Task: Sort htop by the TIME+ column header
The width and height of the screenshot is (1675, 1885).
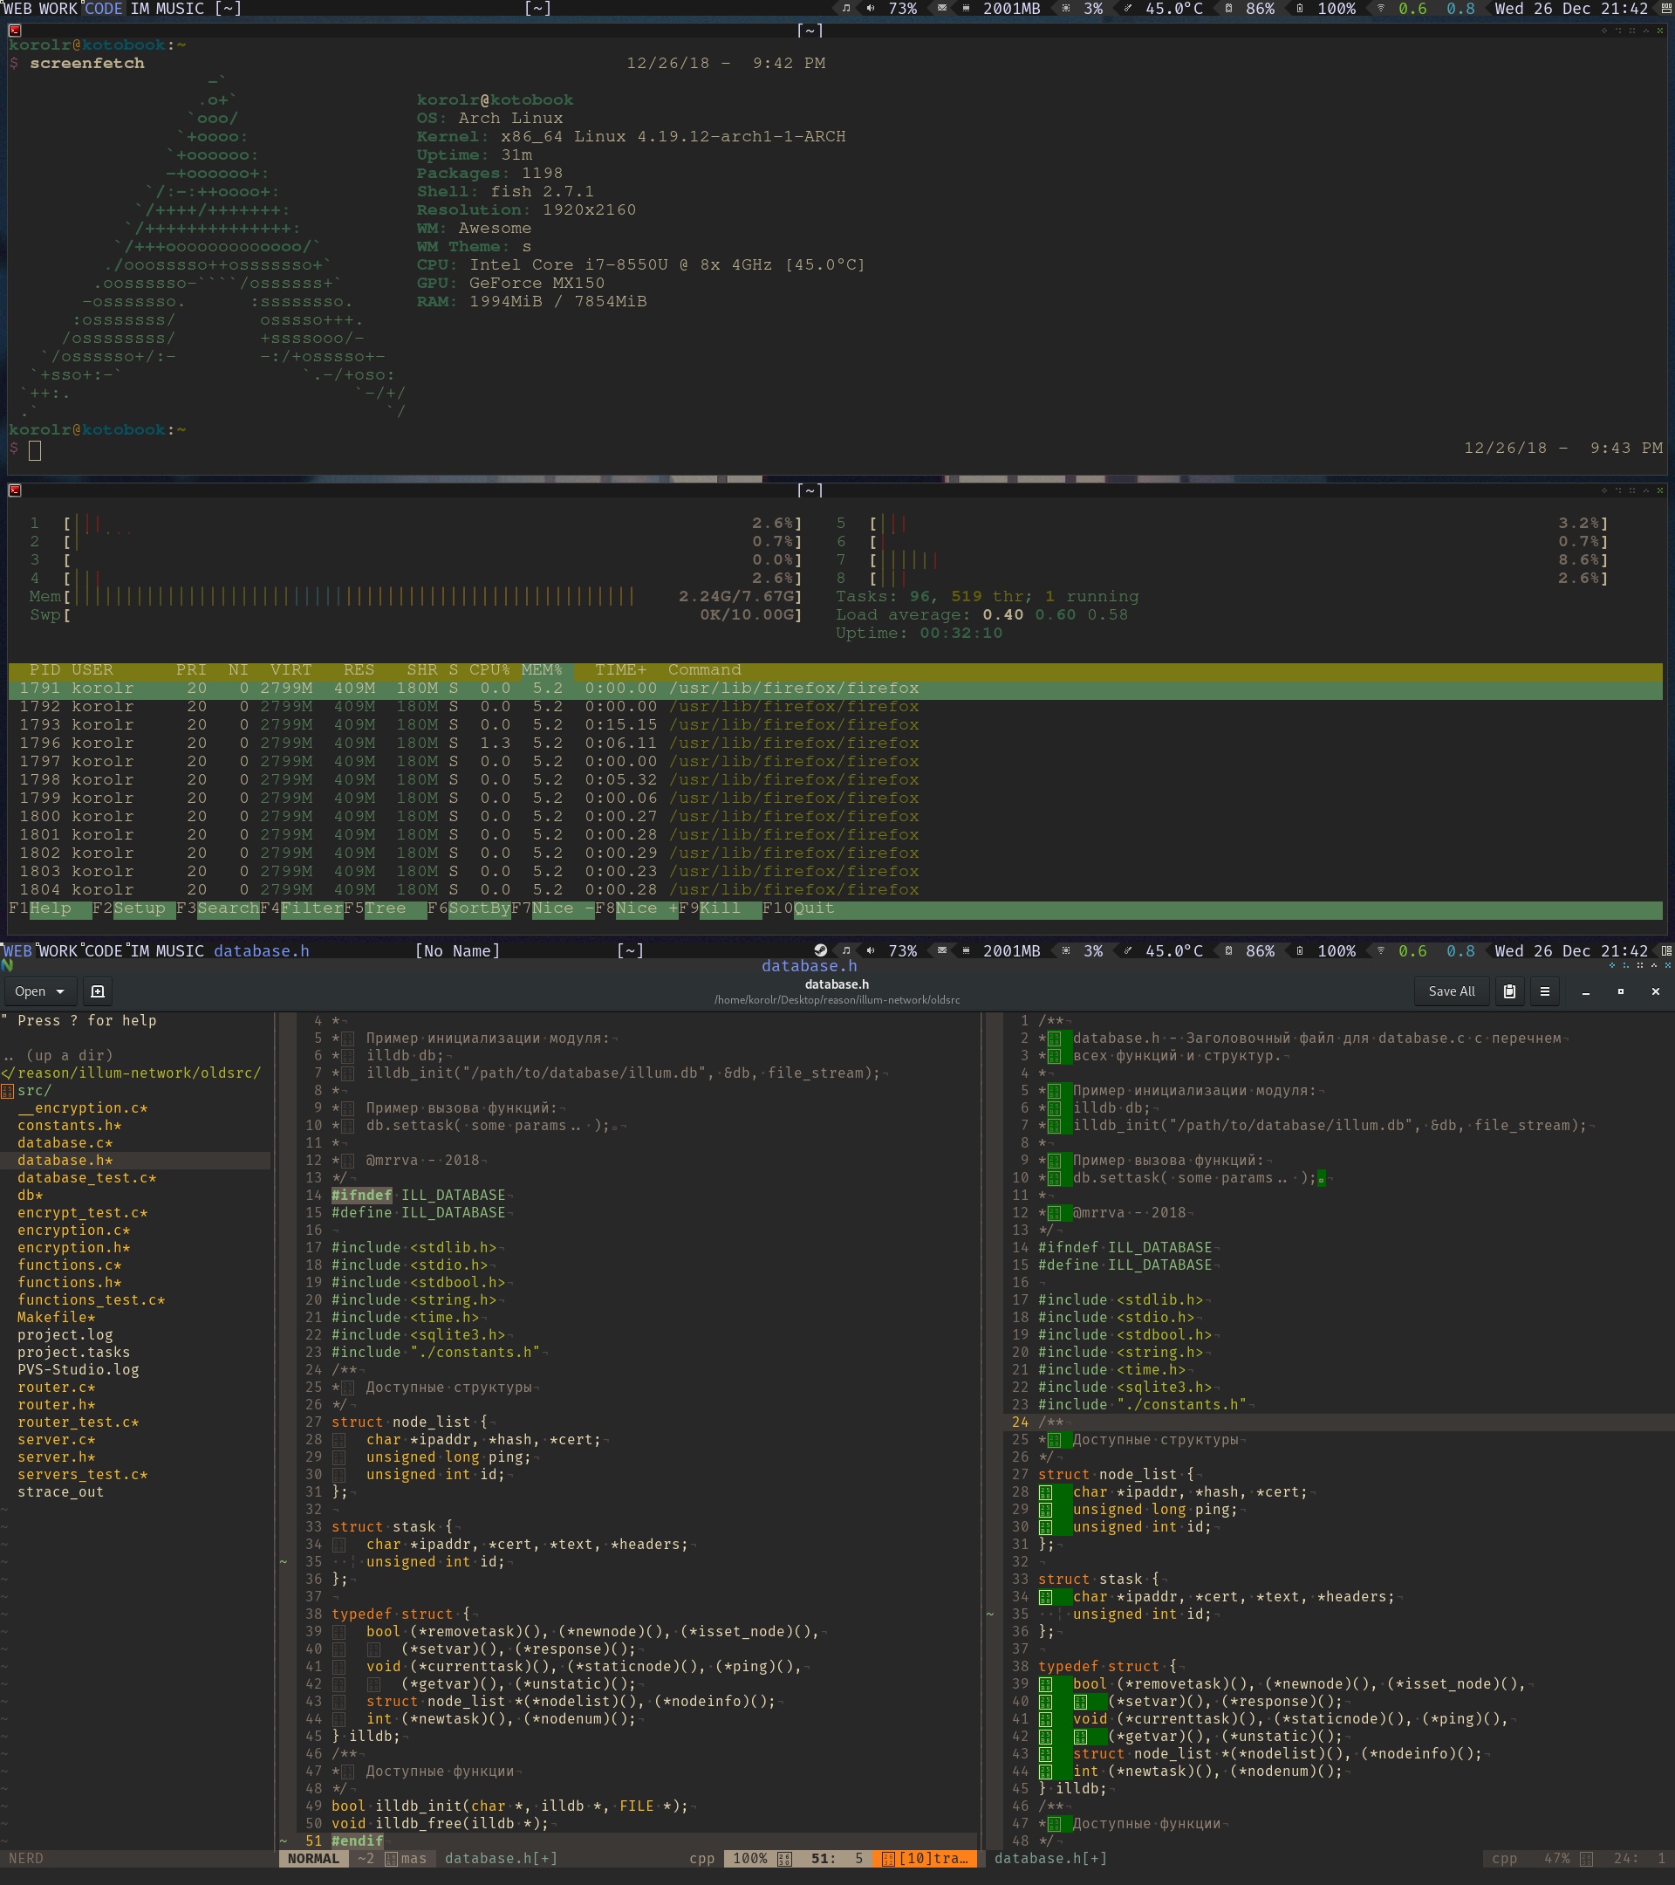Action: (x=620, y=669)
